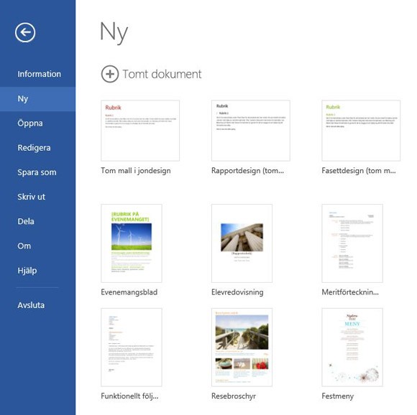417x415 pixels.
Task: Open the Öppna menu entry
Action: pyautogui.click(x=30, y=123)
